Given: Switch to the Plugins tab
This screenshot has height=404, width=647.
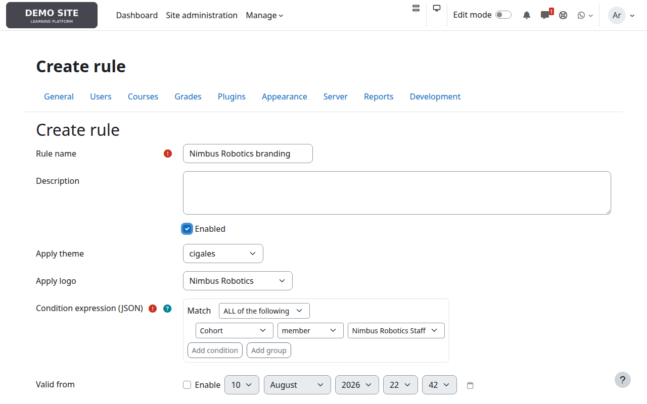Looking at the screenshot, I should click(232, 96).
